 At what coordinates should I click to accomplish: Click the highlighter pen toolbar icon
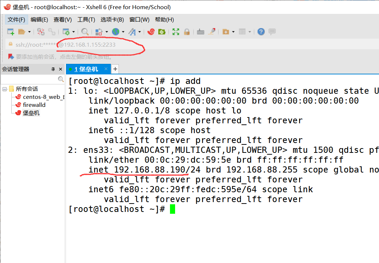pyautogui.click(x=212, y=32)
